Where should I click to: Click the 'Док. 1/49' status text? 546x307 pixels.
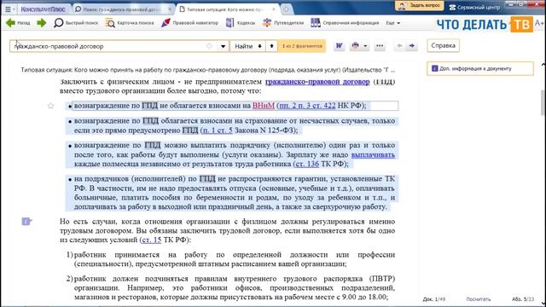click(x=434, y=299)
